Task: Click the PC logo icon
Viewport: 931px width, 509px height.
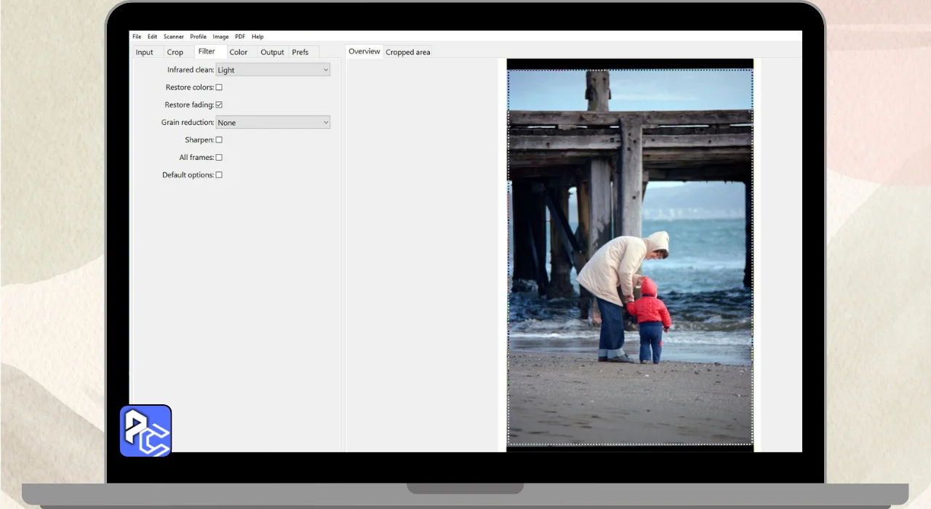Action: [145, 430]
